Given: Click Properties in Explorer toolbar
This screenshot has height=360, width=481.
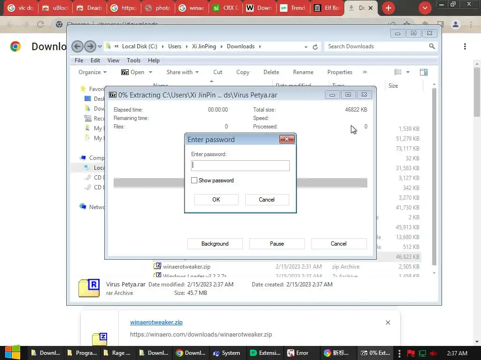Looking at the screenshot, I should click(x=340, y=72).
